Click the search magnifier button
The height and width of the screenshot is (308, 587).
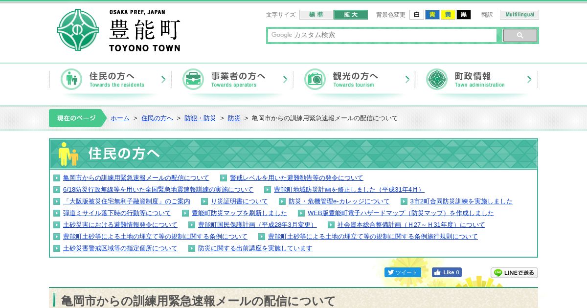click(520, 35)
